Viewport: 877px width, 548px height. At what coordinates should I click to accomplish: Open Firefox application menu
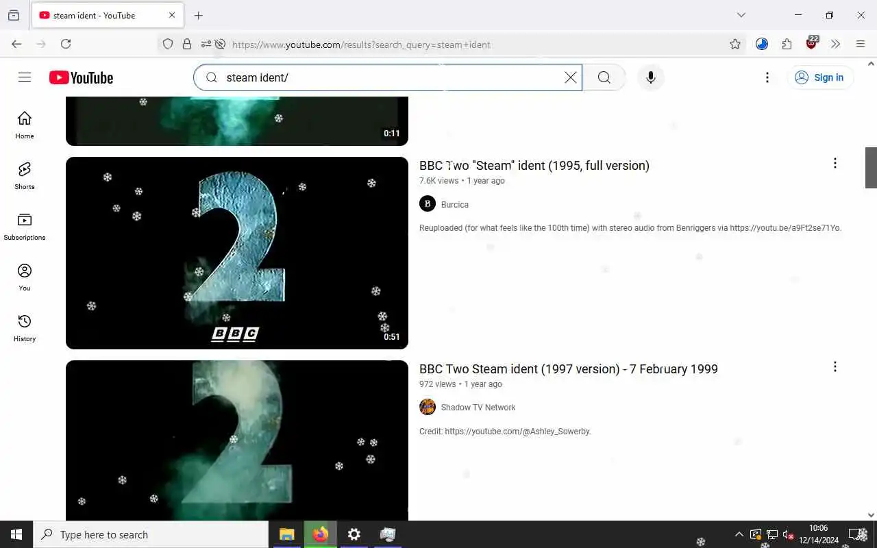(x=861, y=44)
